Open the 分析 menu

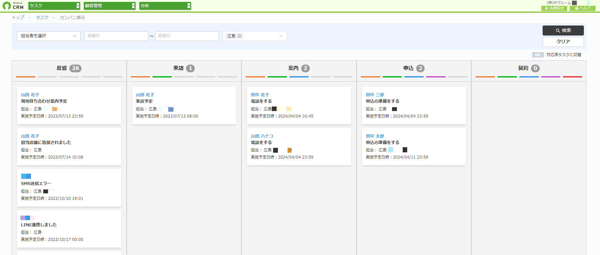pos(165,5)
